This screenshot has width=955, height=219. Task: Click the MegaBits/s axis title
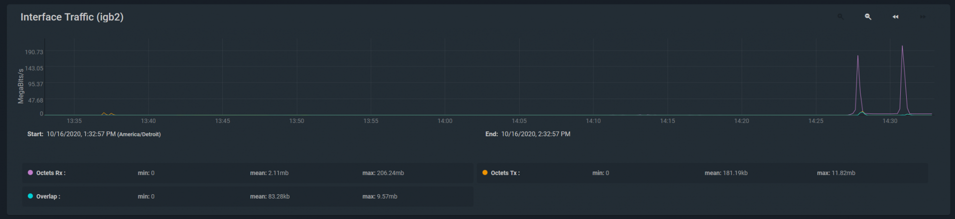(21, 86)
